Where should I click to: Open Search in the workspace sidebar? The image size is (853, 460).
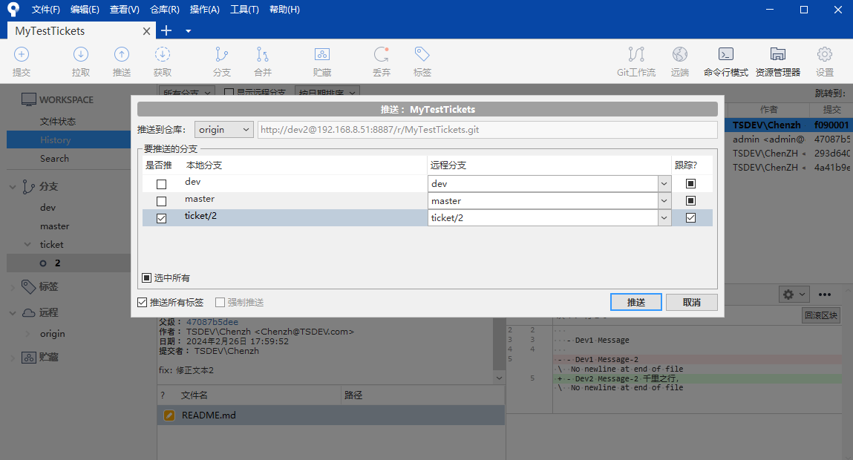click(54, 159)
